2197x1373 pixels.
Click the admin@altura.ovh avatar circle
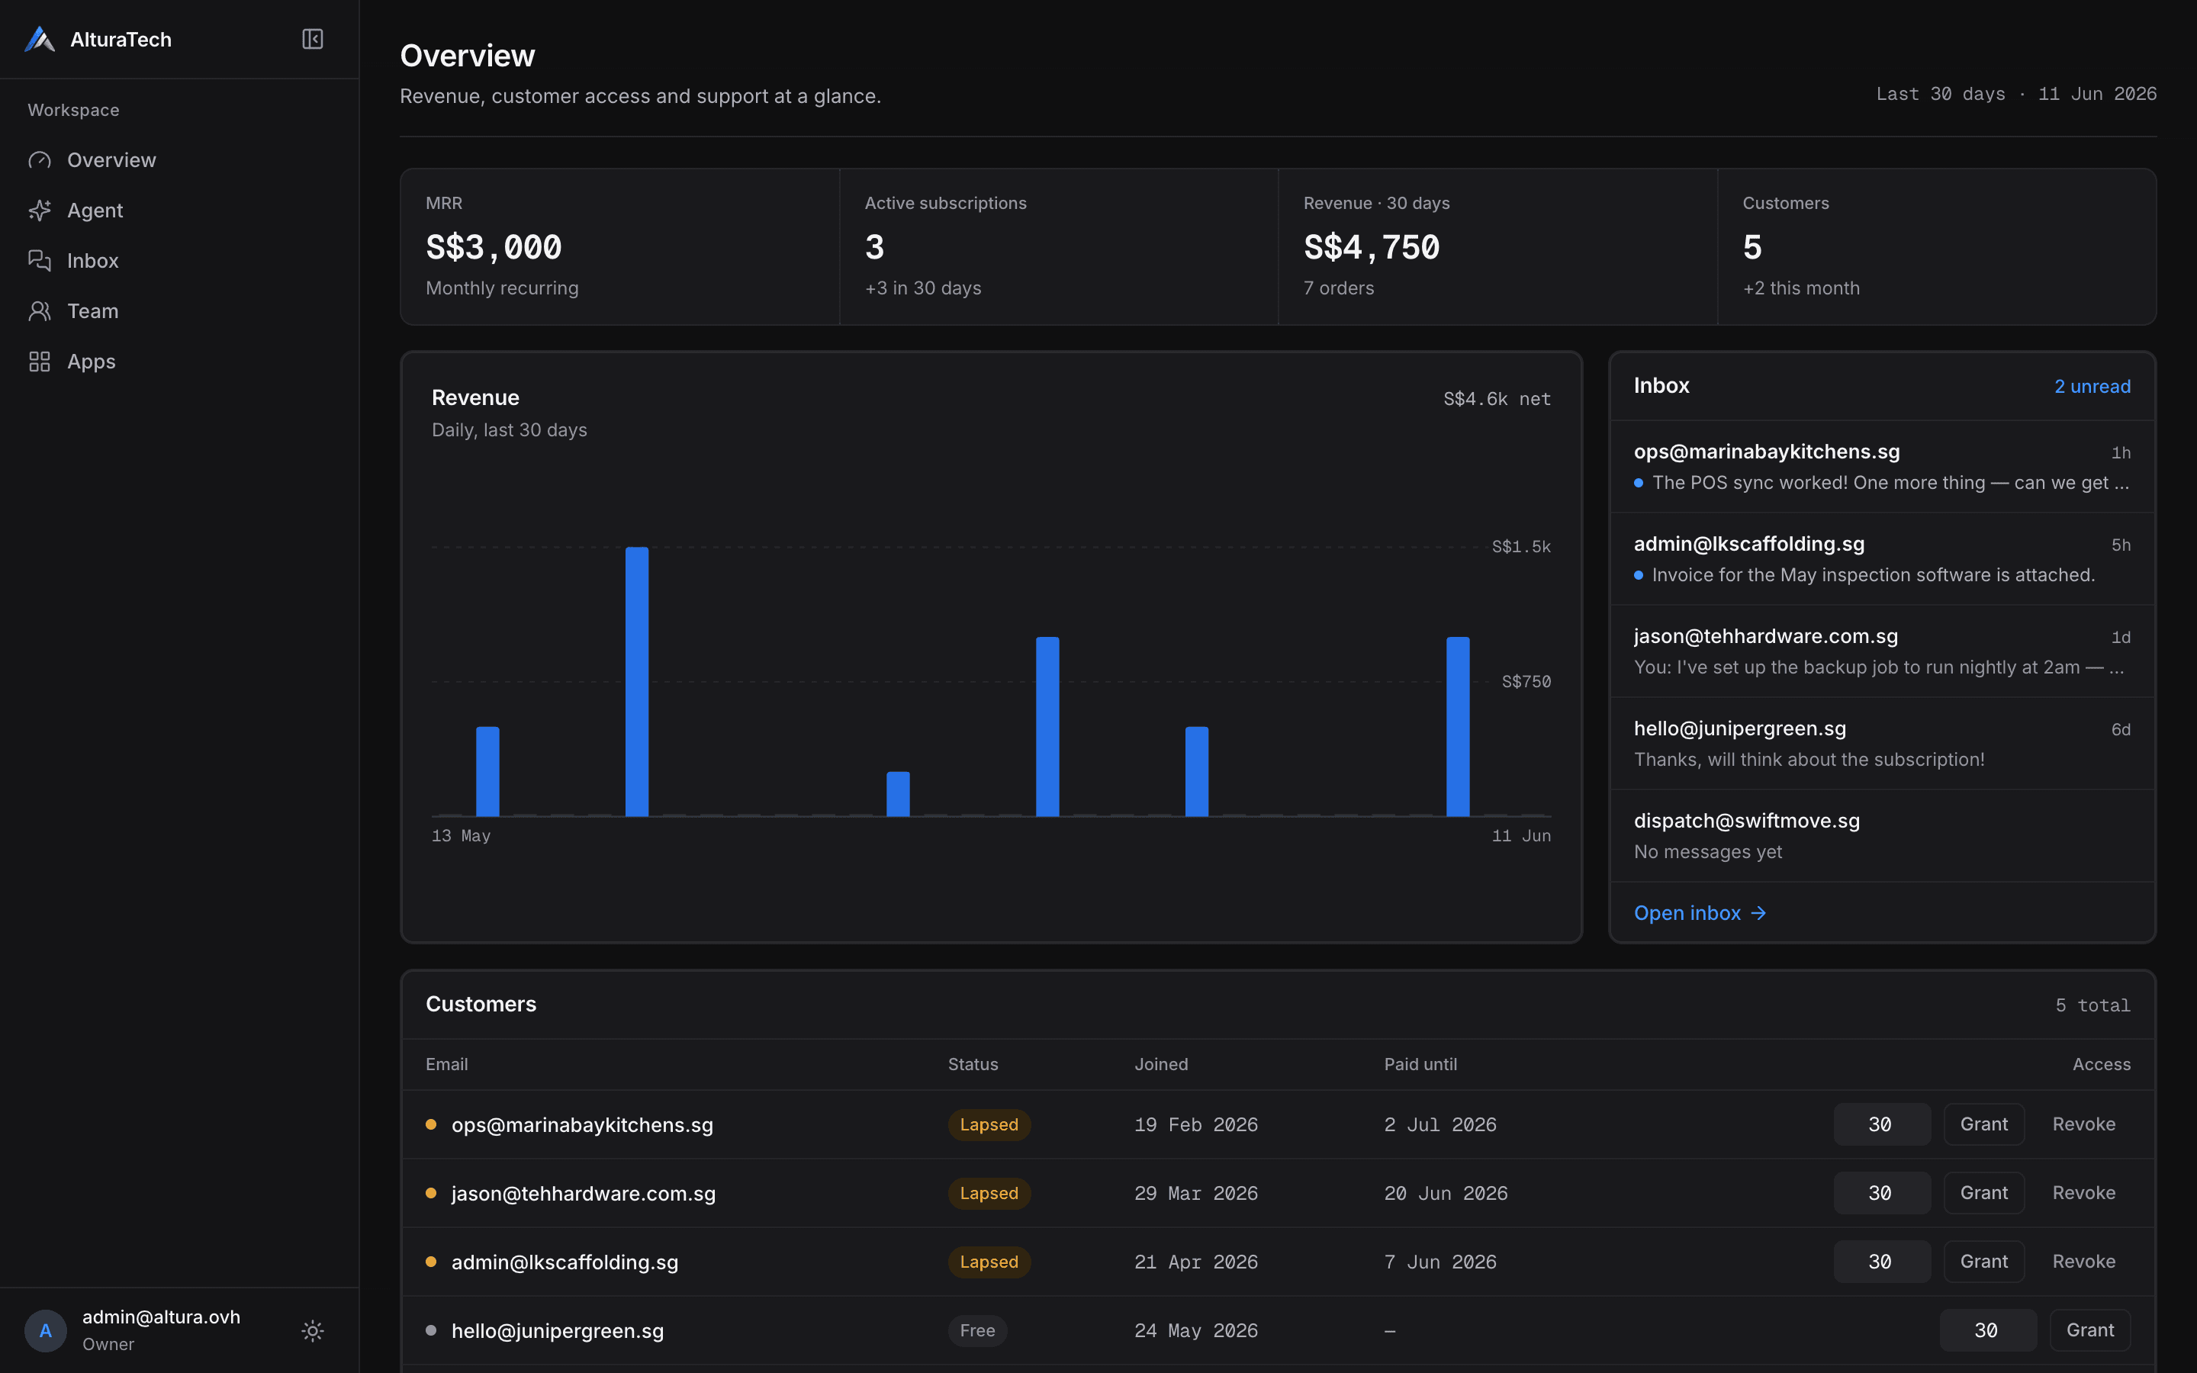click(x=46, y=1330)
